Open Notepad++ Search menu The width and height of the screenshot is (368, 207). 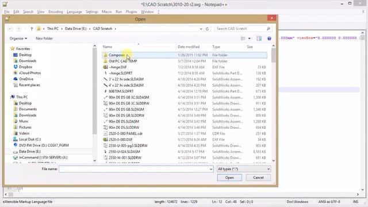coord(28,11)
